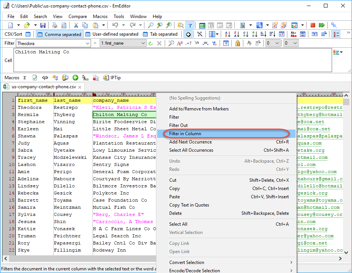Click inside the Cell text box
Viewport: 352px width, 273px height.
pyautogui.click(x=173, y=60)
